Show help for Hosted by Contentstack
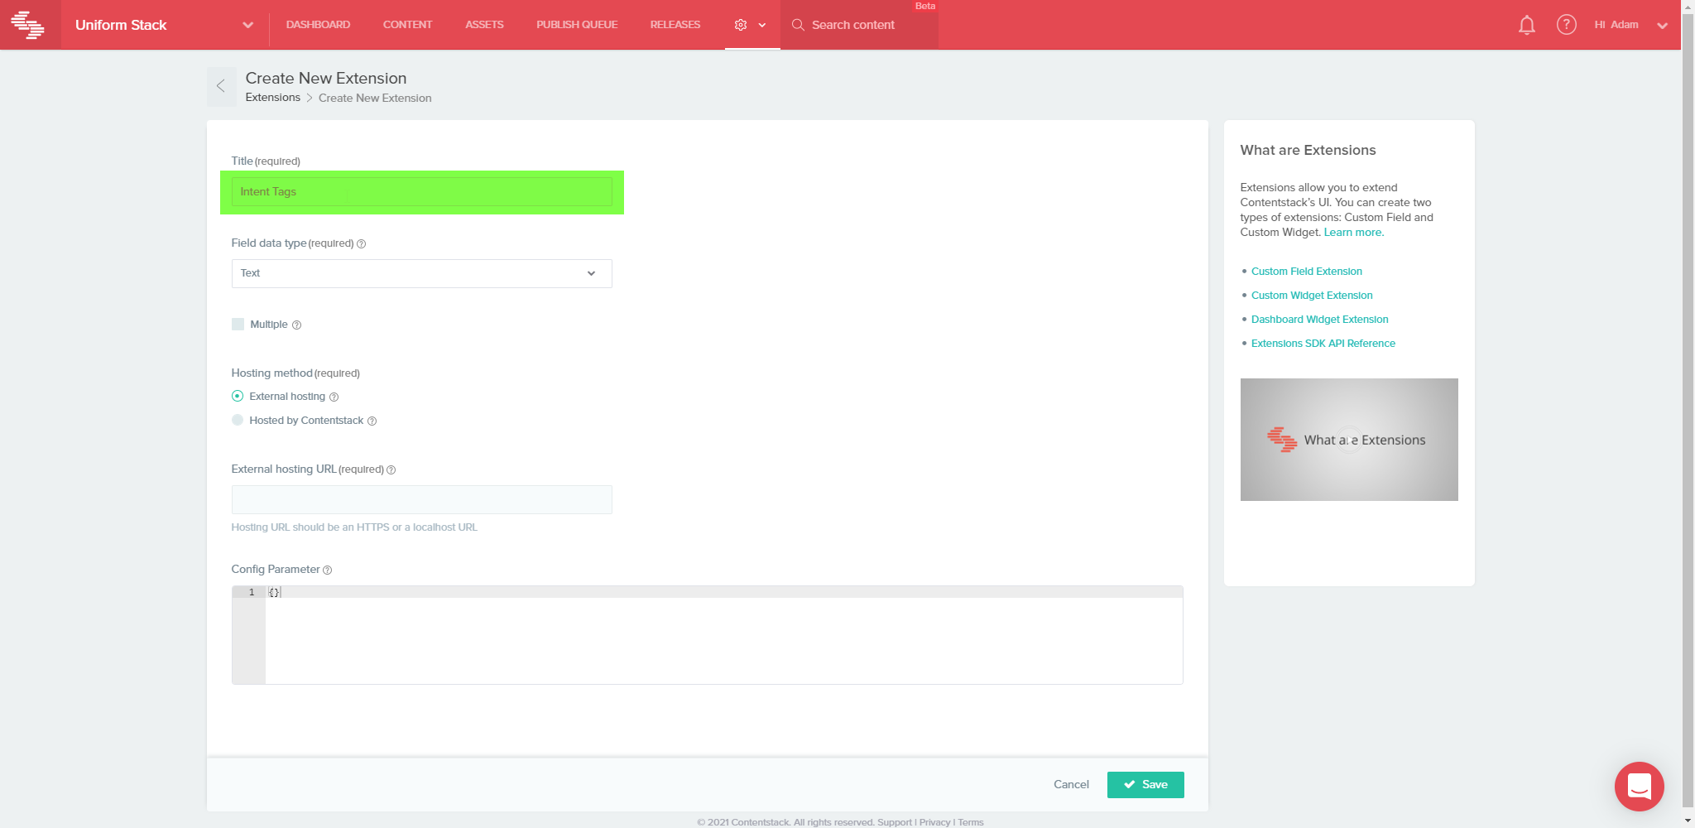Screen dimensions: 1695x828 (372, 421)
